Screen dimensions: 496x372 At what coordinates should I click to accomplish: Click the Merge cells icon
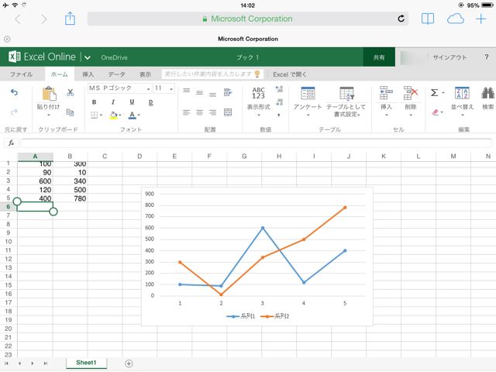point(228,112)
